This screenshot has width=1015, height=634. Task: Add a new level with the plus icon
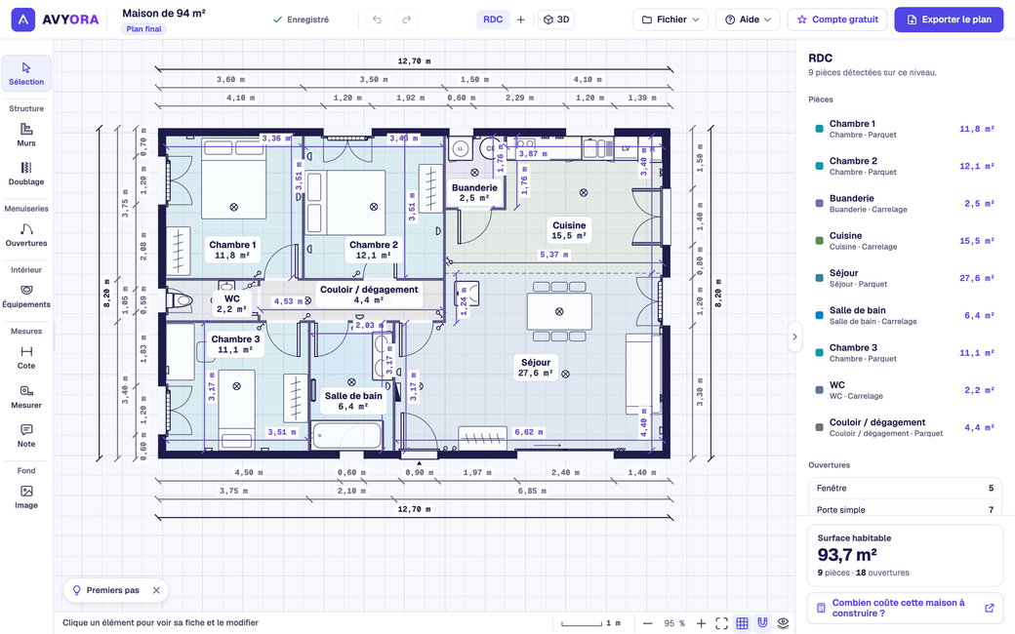point(520,20)
